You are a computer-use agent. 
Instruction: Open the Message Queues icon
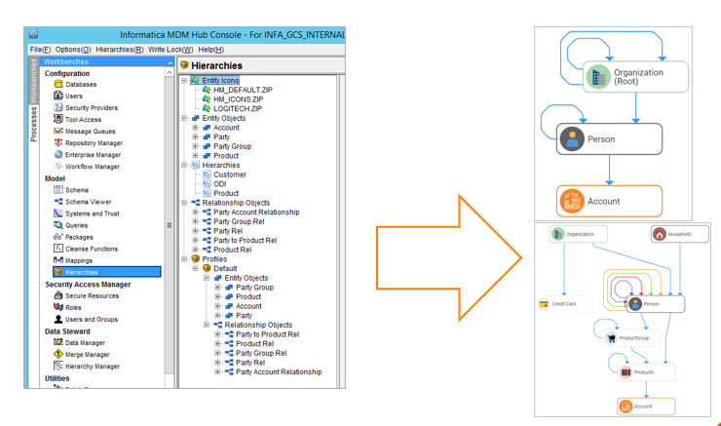coord(58,131)
